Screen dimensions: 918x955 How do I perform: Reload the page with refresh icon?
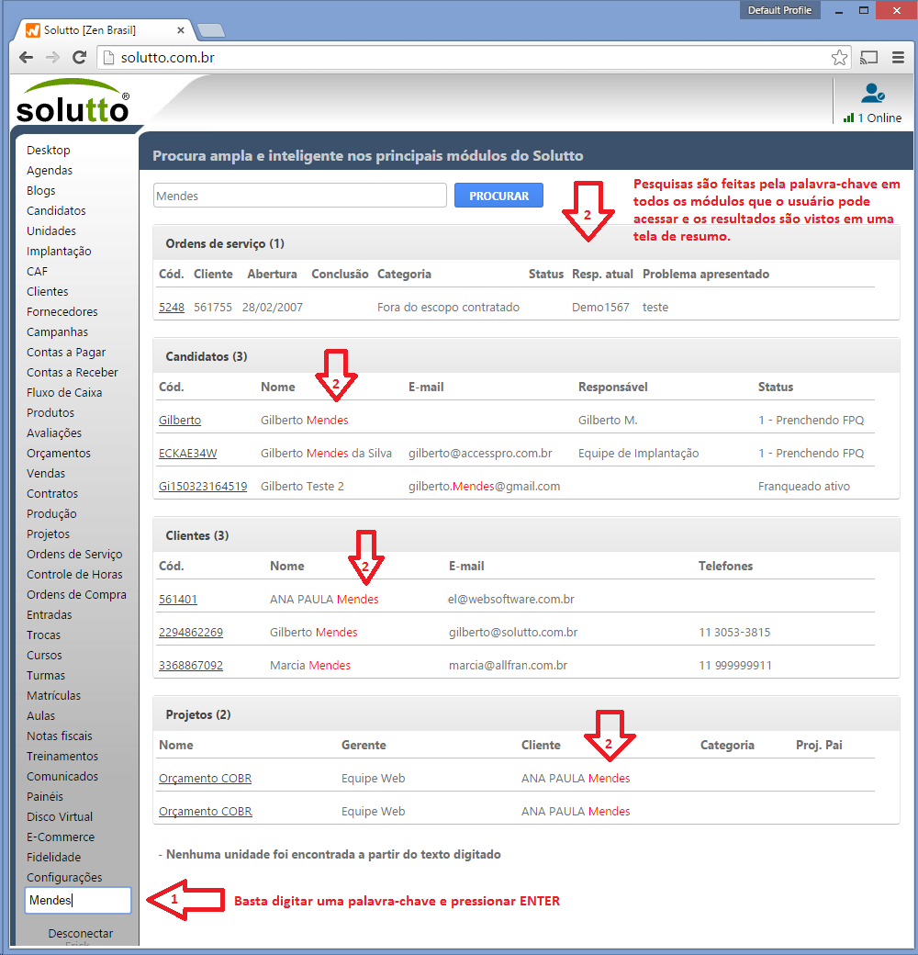click(x=79, y=57)
